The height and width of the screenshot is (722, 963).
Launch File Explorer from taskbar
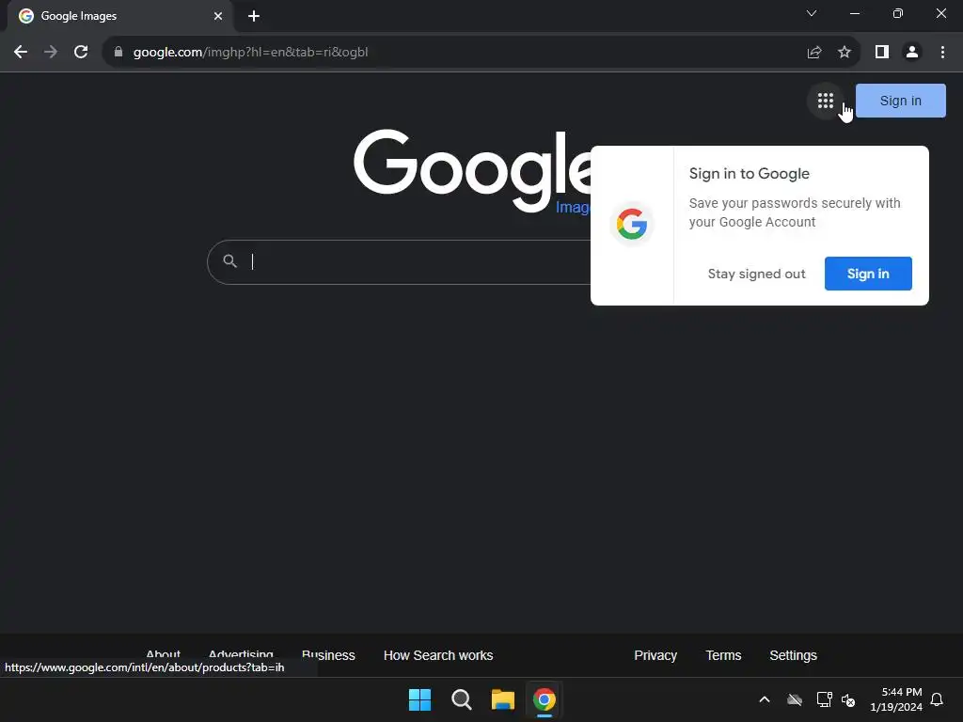click(502, 699)
